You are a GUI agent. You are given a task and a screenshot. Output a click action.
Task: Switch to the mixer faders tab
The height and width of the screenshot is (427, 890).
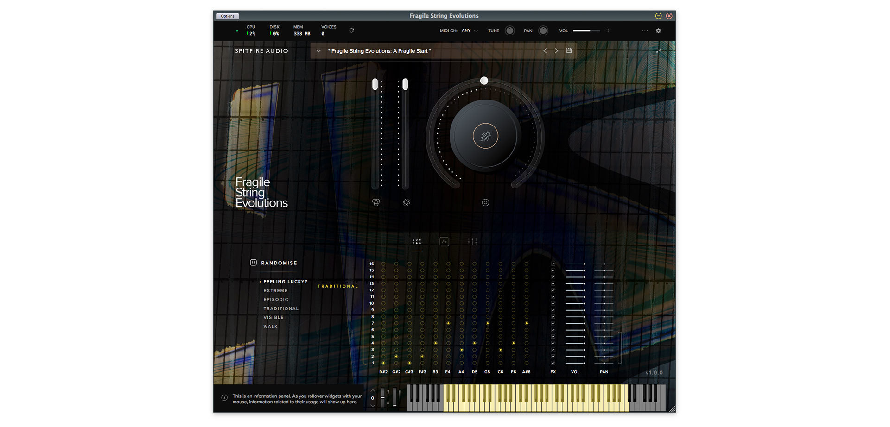click(x=472, y=242)
